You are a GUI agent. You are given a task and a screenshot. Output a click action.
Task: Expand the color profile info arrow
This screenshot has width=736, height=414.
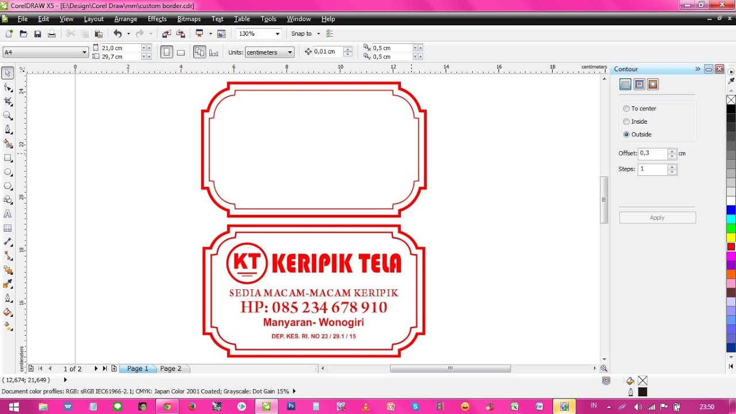click(x=294, y=391)
